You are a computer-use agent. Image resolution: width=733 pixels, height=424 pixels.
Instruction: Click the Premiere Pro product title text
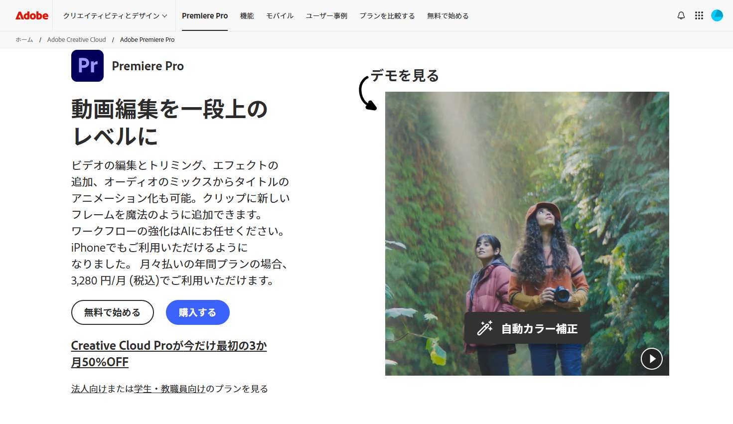pos(148,66)
